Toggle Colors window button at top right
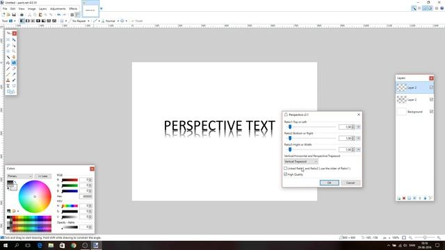The image size is (445, 250). 430,8
